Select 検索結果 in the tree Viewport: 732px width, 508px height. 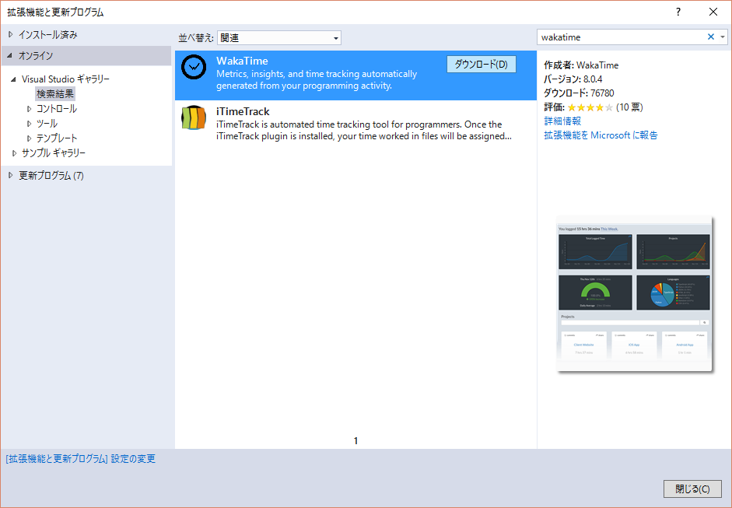coord(55,94)
